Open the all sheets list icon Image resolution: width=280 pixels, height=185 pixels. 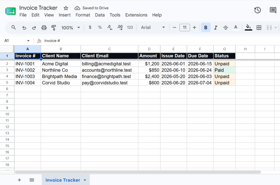coord(32,180)
